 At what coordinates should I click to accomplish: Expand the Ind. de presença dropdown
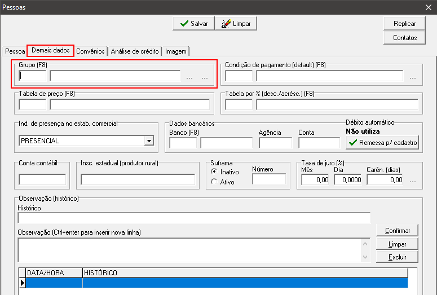[149, 141]
